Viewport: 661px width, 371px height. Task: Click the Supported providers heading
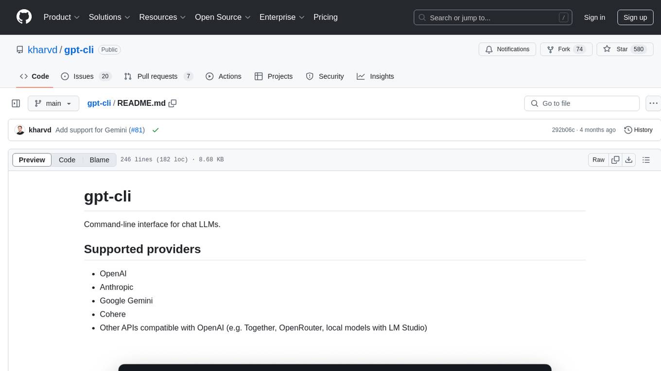pos(142,249)
